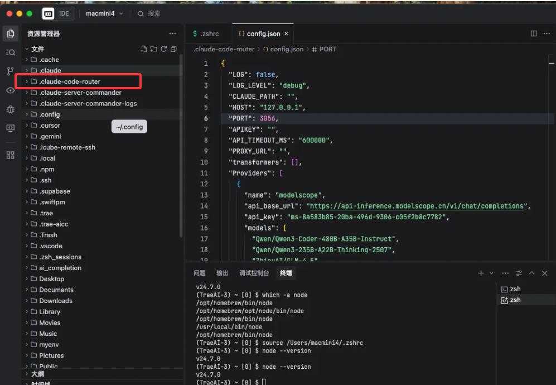Open the search icon in activity bar
Screen dimensions: 556x385
[11, 52]
